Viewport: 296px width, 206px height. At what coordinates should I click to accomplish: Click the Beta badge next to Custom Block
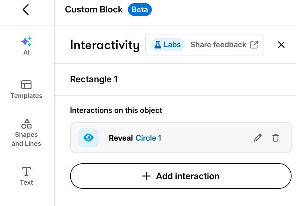click(140, 10)
